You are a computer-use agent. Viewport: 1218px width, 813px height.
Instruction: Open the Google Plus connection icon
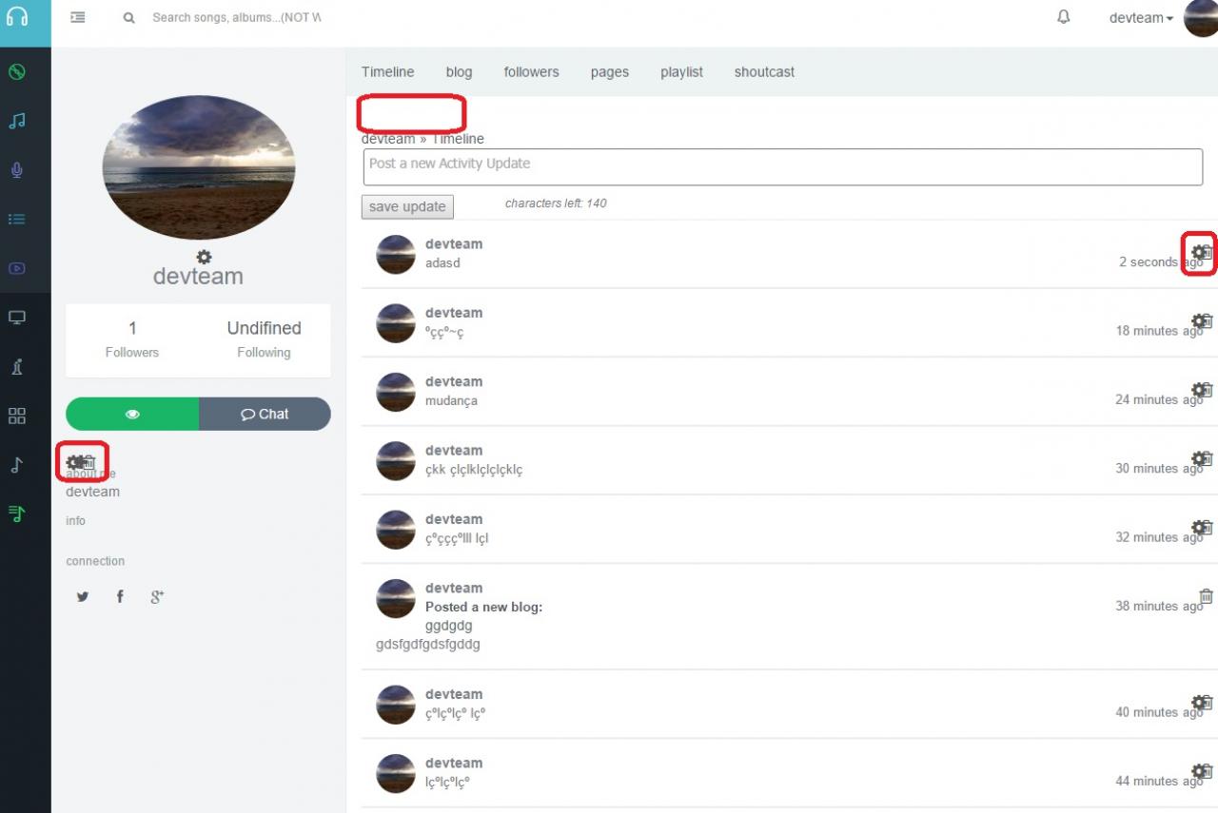point(158,596)
